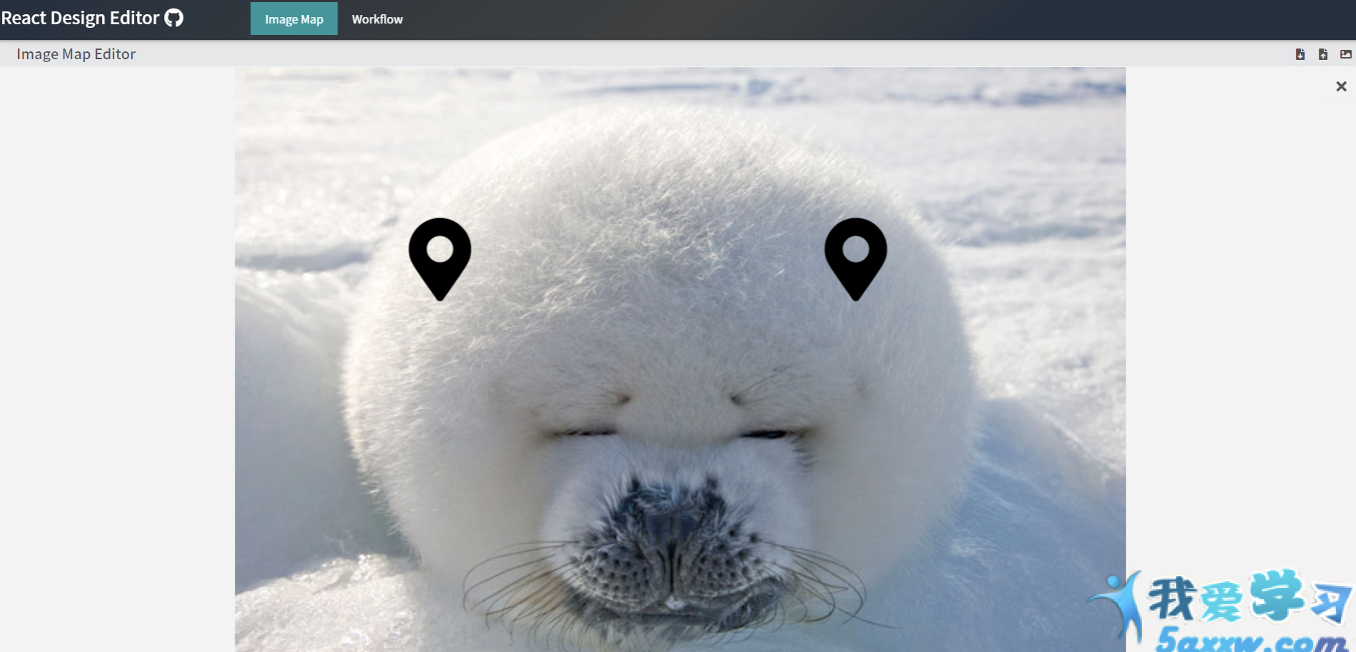Open the Workflow tab

[377, 19]
